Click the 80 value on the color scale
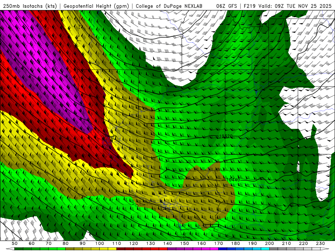The height and width of the screenshot is (251, 335). click(66, 243)
